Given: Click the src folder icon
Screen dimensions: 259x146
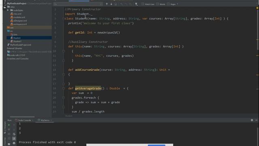Looking at the screenshot, I should 8,31.
